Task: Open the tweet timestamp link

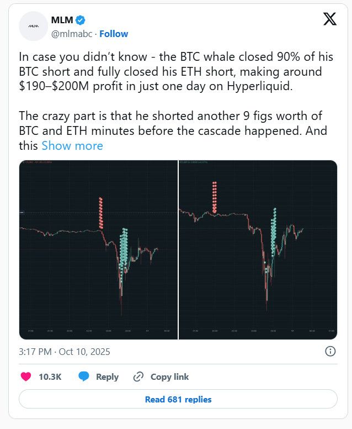Action: pyautogui.click(x=65, y=352)
